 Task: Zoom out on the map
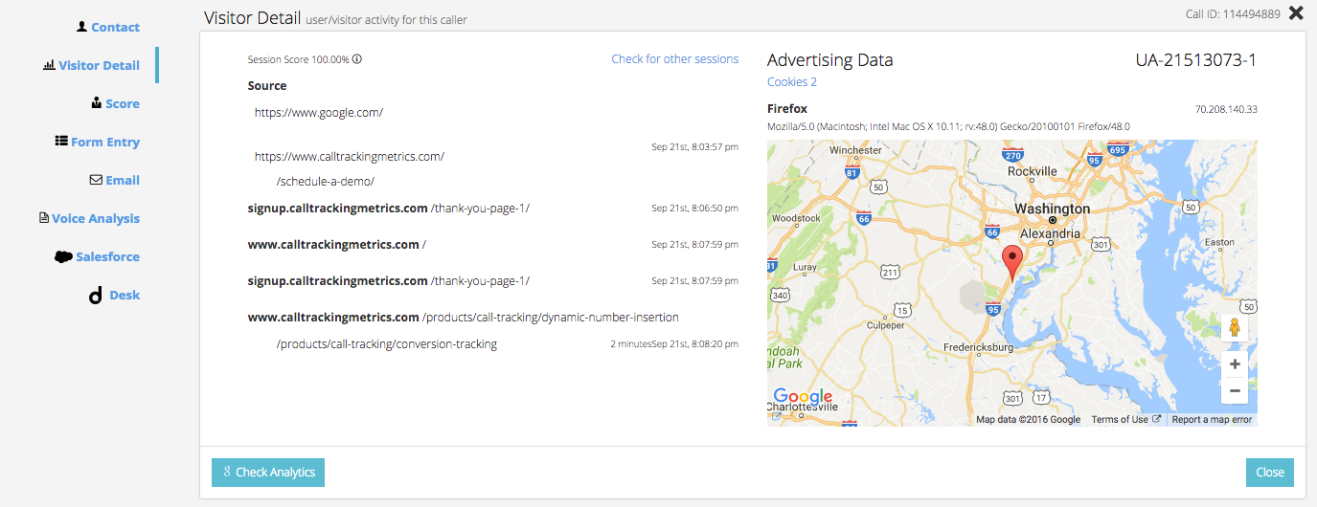point(1235,390)
